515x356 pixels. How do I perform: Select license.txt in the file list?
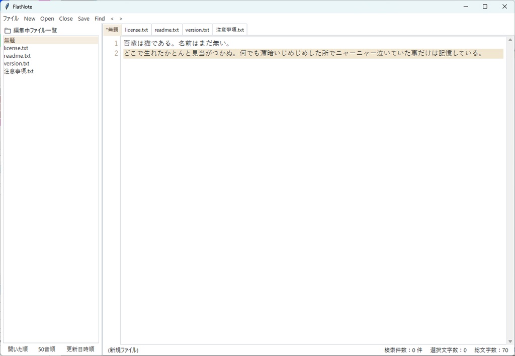[51, 48]
